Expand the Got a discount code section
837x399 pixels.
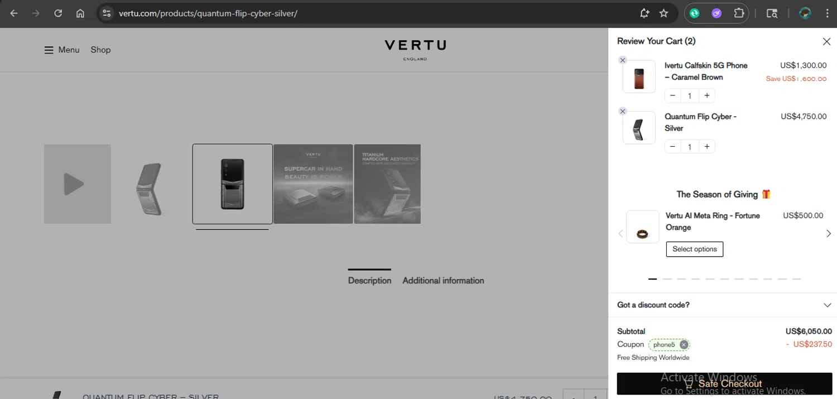tap(724, 305)
